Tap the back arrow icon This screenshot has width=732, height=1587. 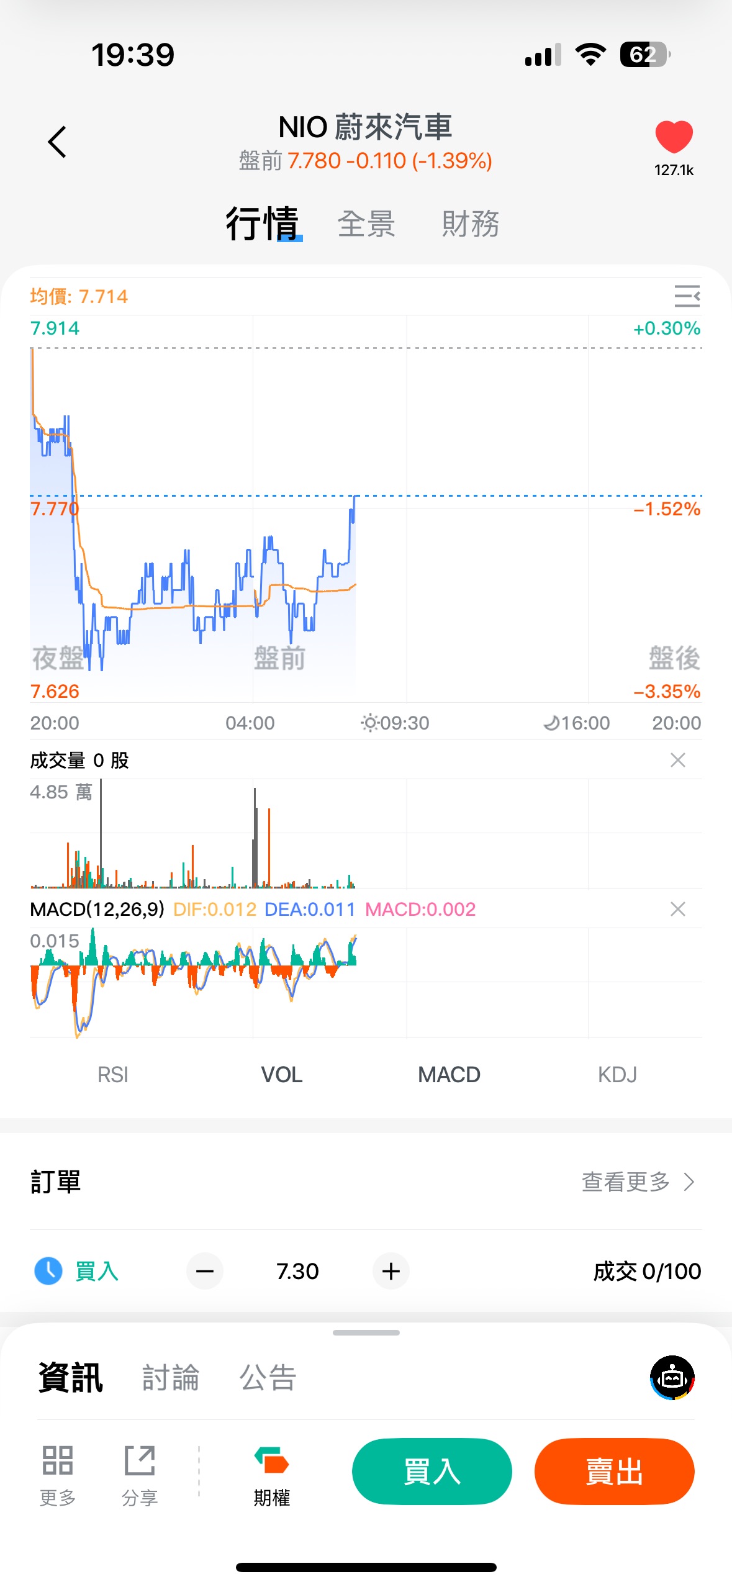pyautogui.click(x=57, y=142)
